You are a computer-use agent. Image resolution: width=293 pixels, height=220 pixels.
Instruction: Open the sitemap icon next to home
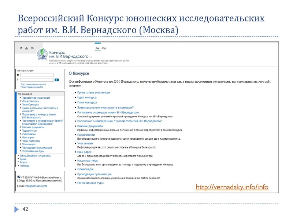pos(26,48)
